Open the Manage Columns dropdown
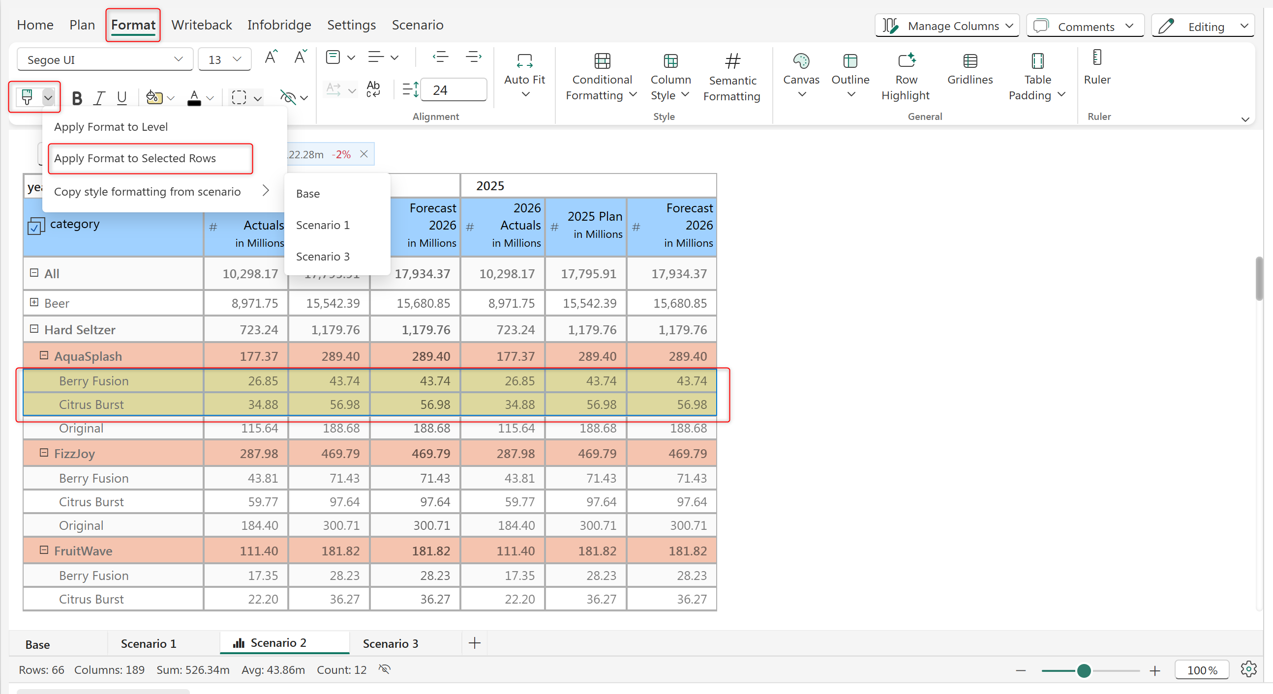This screenshot has width=1273, height=694. (x=947, y=26)
